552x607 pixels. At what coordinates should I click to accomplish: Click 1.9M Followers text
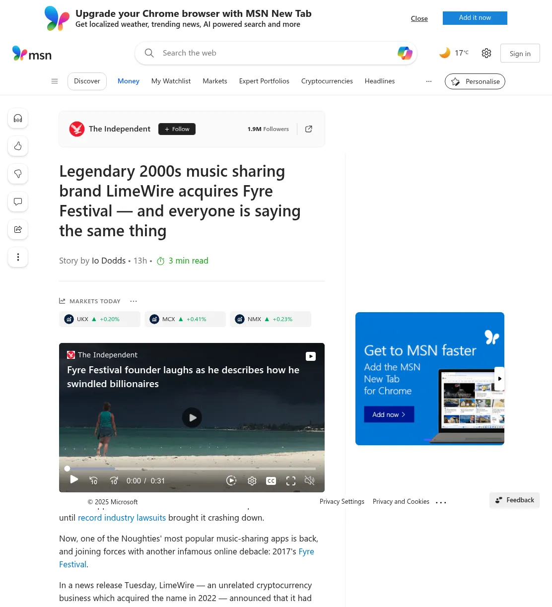click(x=268, y=129)
